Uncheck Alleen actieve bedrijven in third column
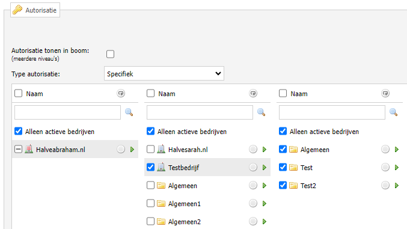Viewport: 407px width, 229px height. (283, 131)
